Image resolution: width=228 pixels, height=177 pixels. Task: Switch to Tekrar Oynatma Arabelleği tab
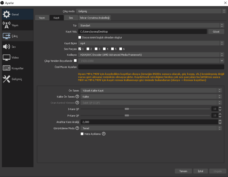point(94,18)
